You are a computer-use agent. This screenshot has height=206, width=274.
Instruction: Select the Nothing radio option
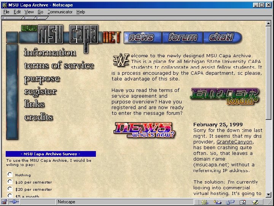click(10, 174)
